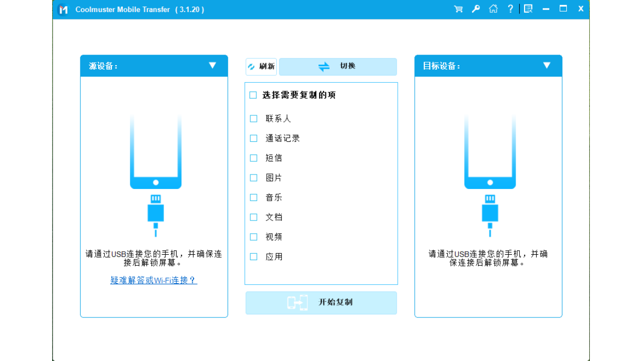Screen dimensions: 642x361
Task: Open the 疑难解答或Wi-Fi连接 troubleshooting link
Action: tap(153, 281)
